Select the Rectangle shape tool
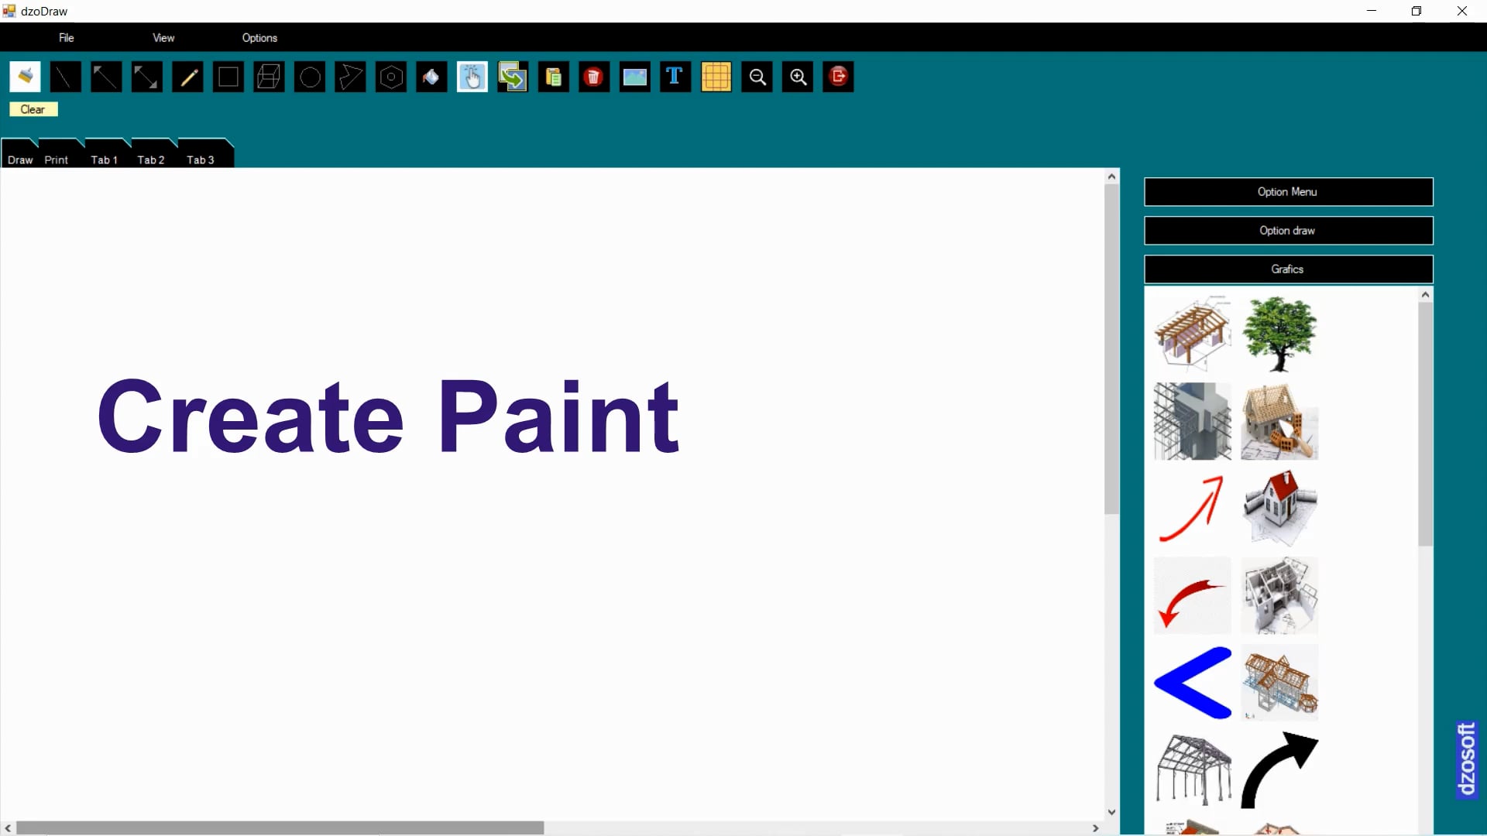 click(228, 77)
